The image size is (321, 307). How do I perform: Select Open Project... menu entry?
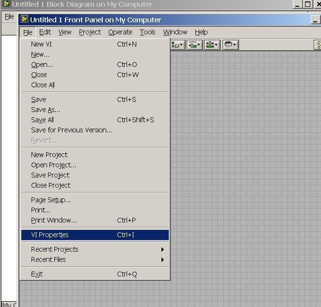coord(95,165)
